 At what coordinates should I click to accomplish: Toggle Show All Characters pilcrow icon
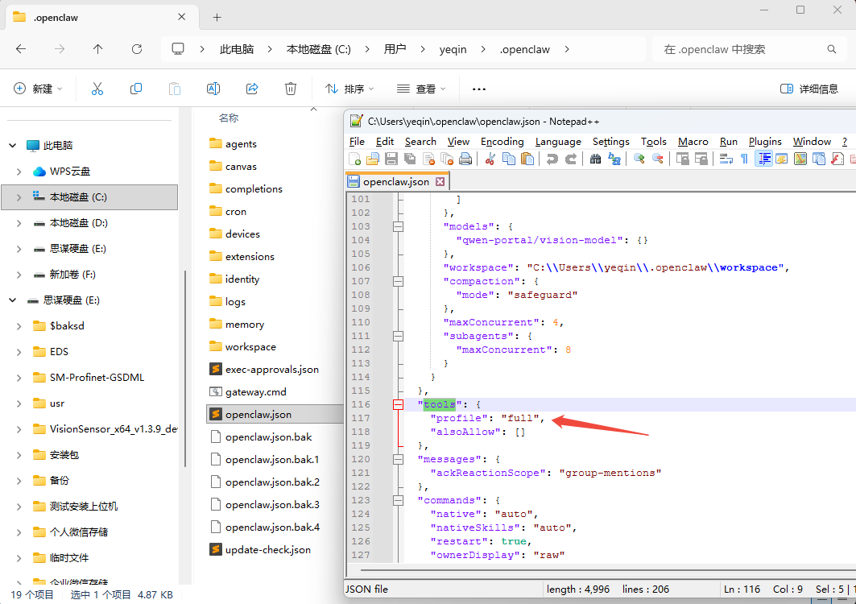(744, 159)
